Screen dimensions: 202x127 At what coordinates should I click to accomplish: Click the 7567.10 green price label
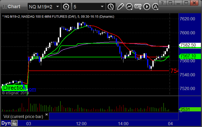click(x=190, y=56)
